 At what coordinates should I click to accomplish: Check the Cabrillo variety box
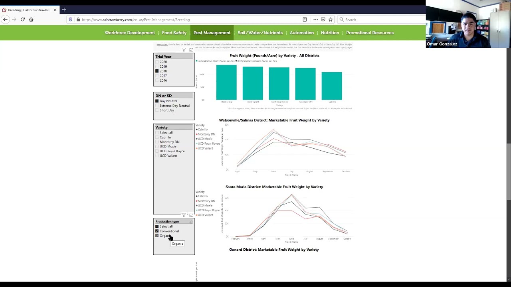click(x=157, y=137)
